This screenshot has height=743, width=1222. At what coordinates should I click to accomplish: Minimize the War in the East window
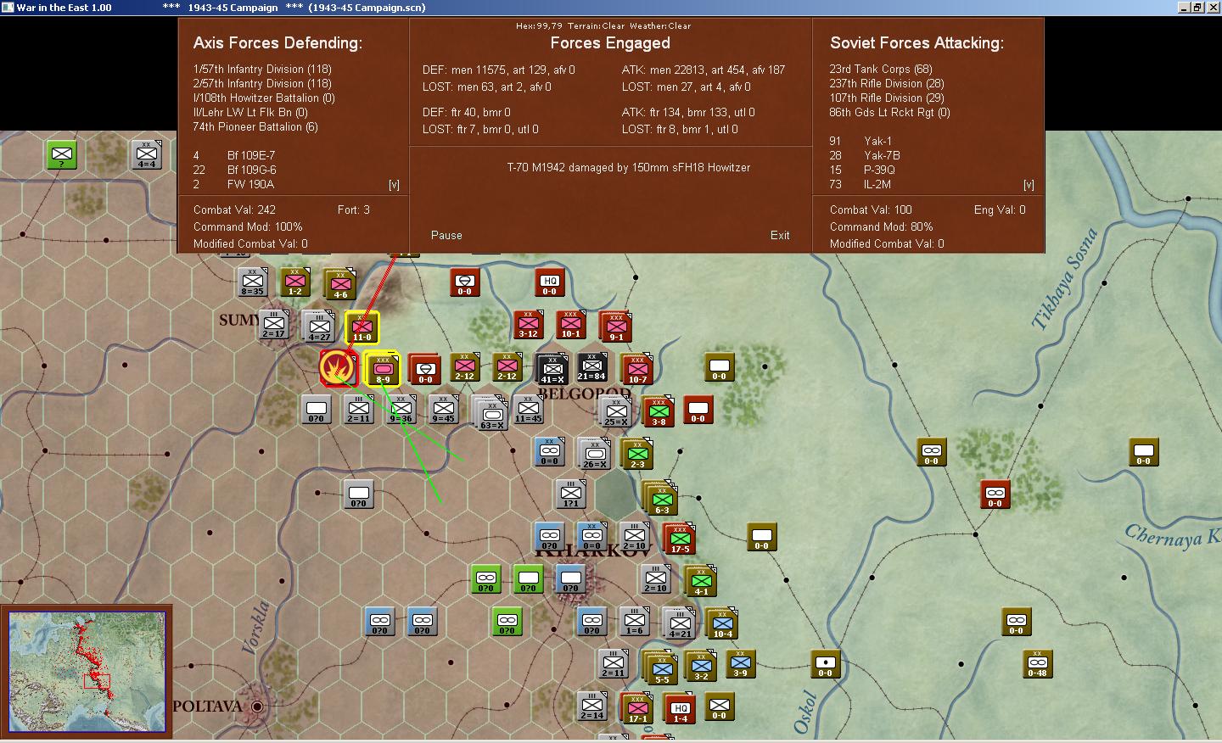[1184, 8]
